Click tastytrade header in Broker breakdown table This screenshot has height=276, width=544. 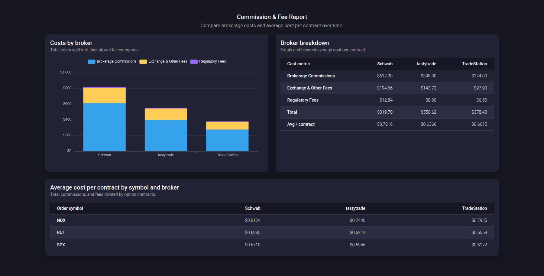426,64
